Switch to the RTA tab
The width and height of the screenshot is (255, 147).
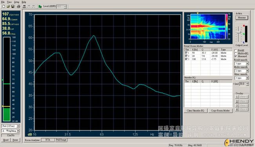(x=47, y=140)
